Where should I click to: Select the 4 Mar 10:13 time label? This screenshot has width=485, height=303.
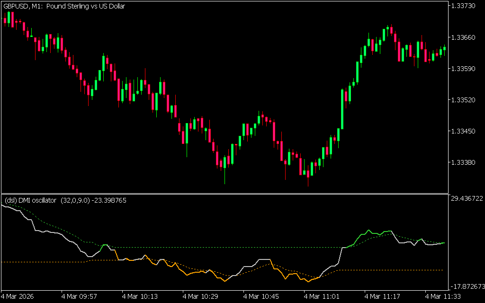pos(140,296)
